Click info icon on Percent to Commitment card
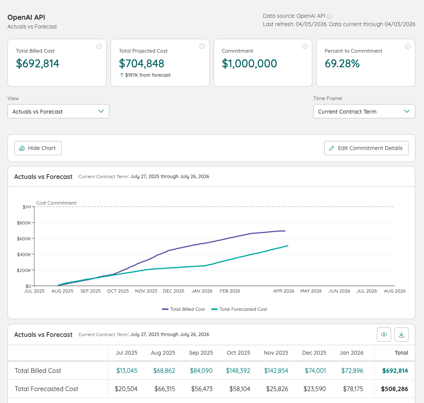 (x=408, y=46)
